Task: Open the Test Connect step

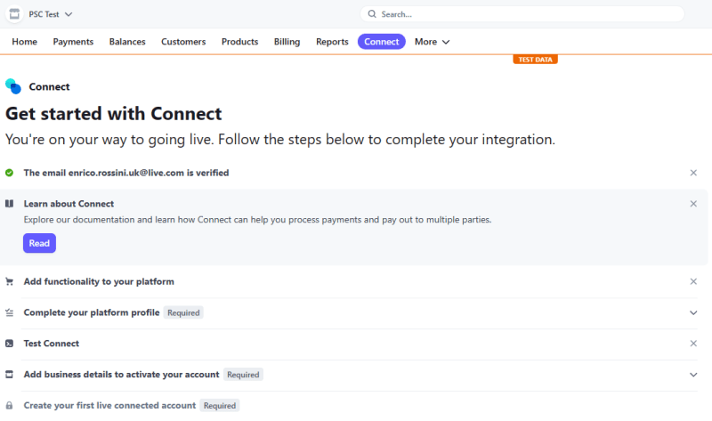Action: (x=52, y=344)
